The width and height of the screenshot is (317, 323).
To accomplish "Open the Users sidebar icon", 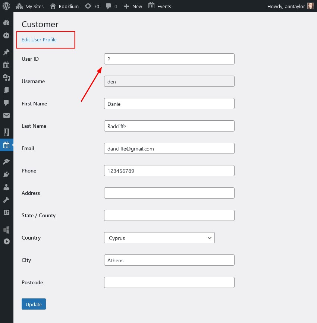I will (x=6, y=187).
